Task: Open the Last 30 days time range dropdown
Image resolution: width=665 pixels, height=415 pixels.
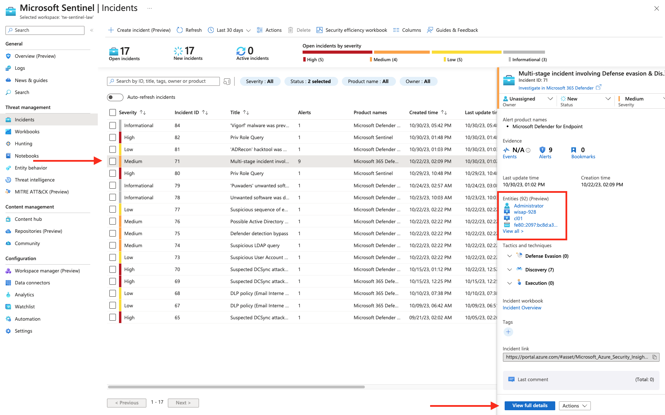Action: coord(229,30)
